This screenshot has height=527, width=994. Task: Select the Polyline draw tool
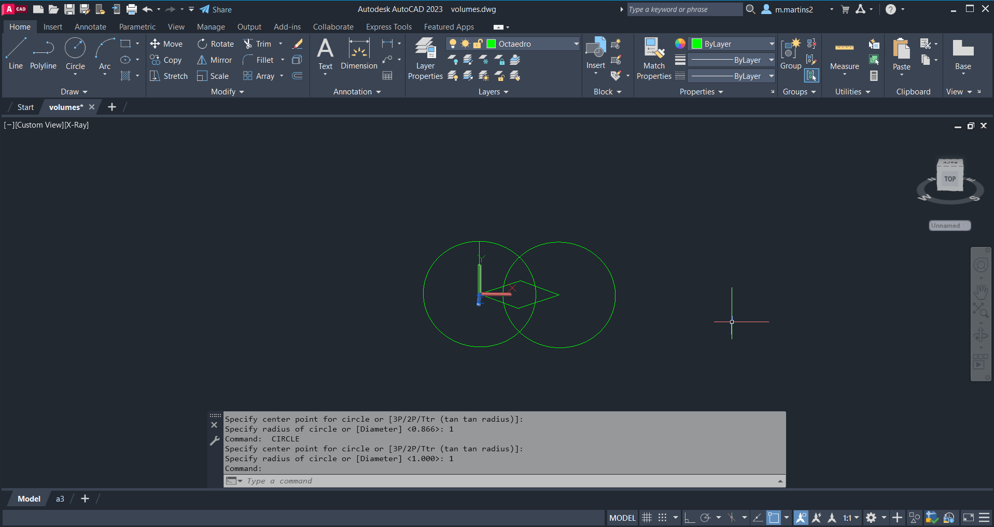[43, 54]
